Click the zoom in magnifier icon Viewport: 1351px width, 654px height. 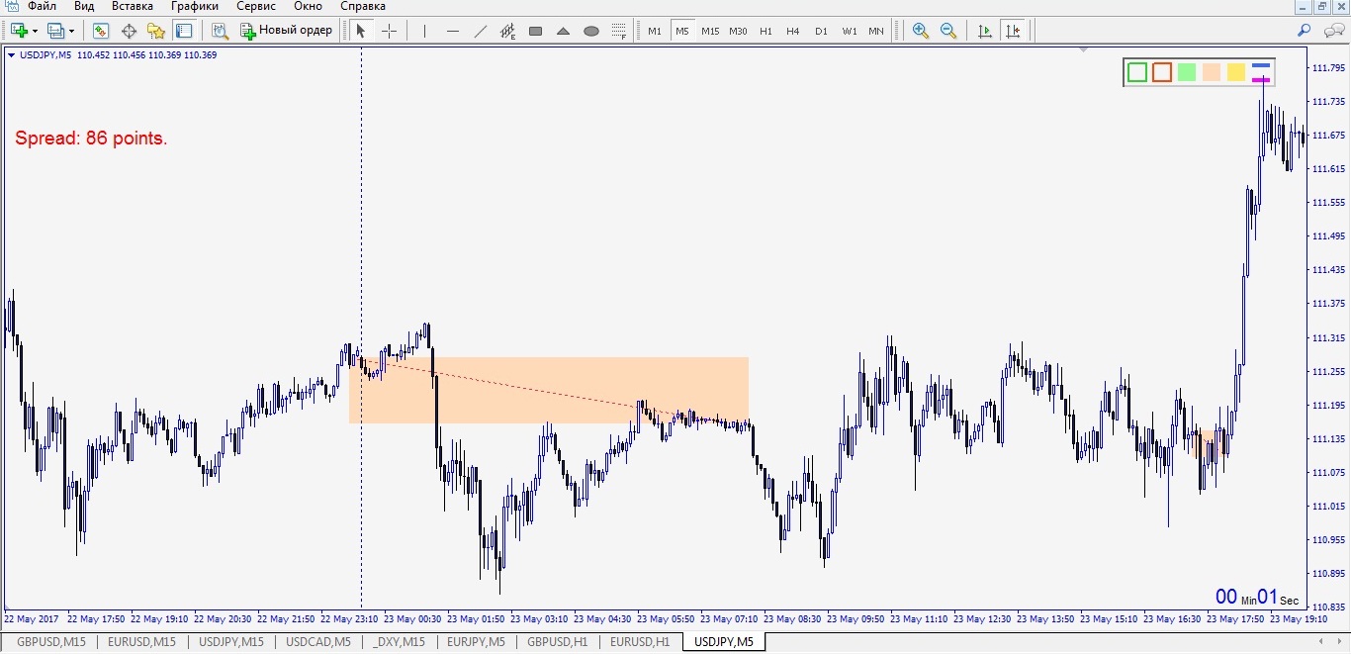921,31
